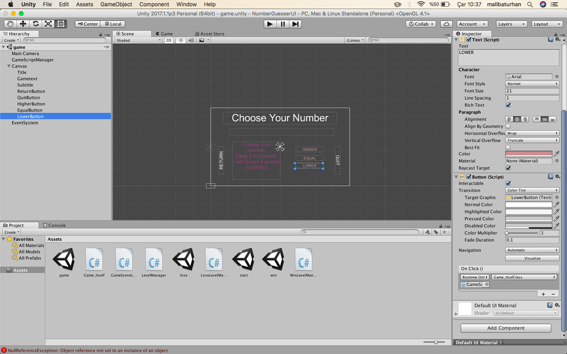Open the GameObject menu
This screenshot has height=354, width=567.
(x=116, y=4)
